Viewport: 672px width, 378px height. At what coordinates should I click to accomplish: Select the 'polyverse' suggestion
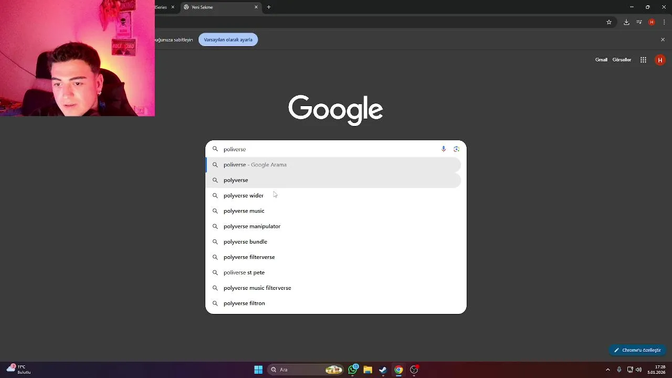334,180
